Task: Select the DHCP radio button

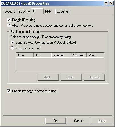Action: [12, 42]
